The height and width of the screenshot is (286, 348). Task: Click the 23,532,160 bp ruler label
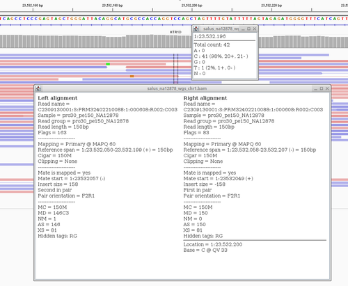33,6
